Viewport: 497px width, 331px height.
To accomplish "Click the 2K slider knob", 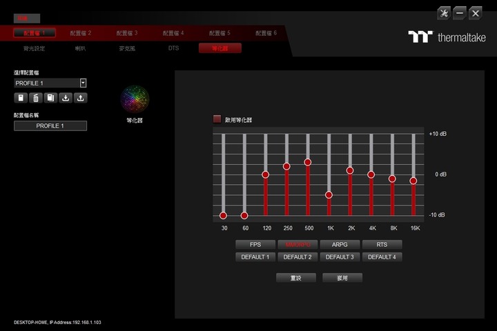I will 350,170.
